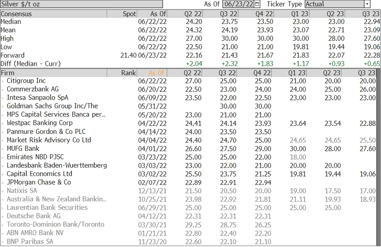
Task: Expand the Natixis SA row arrow
Action: [x=3, y=191]
